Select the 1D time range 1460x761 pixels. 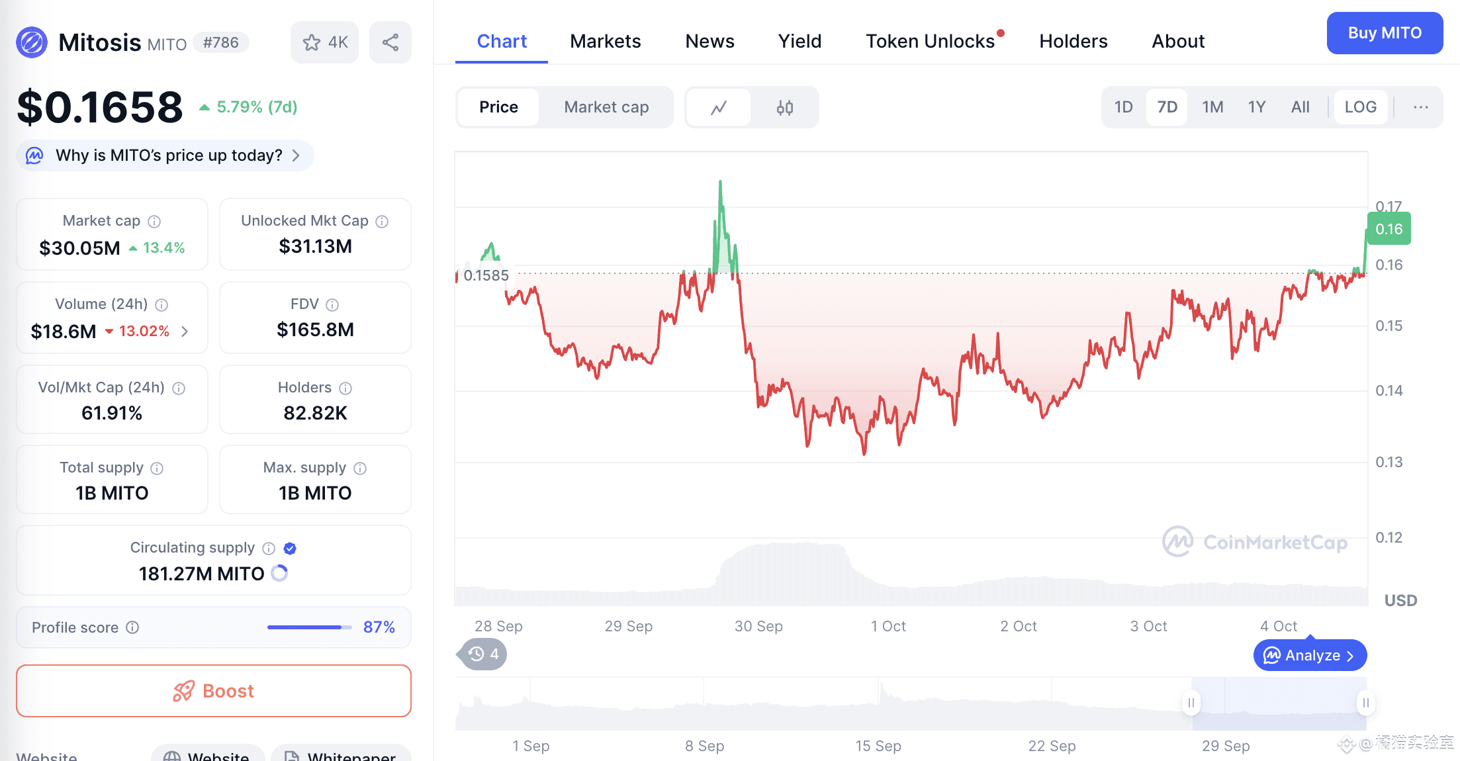coord(1123,107)
